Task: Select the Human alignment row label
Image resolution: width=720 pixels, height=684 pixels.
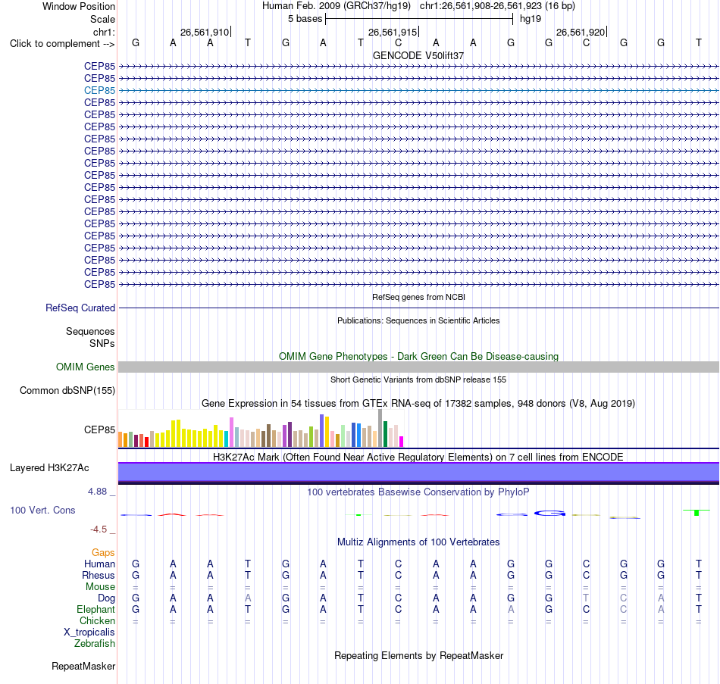Action: (x=99, y=564)
